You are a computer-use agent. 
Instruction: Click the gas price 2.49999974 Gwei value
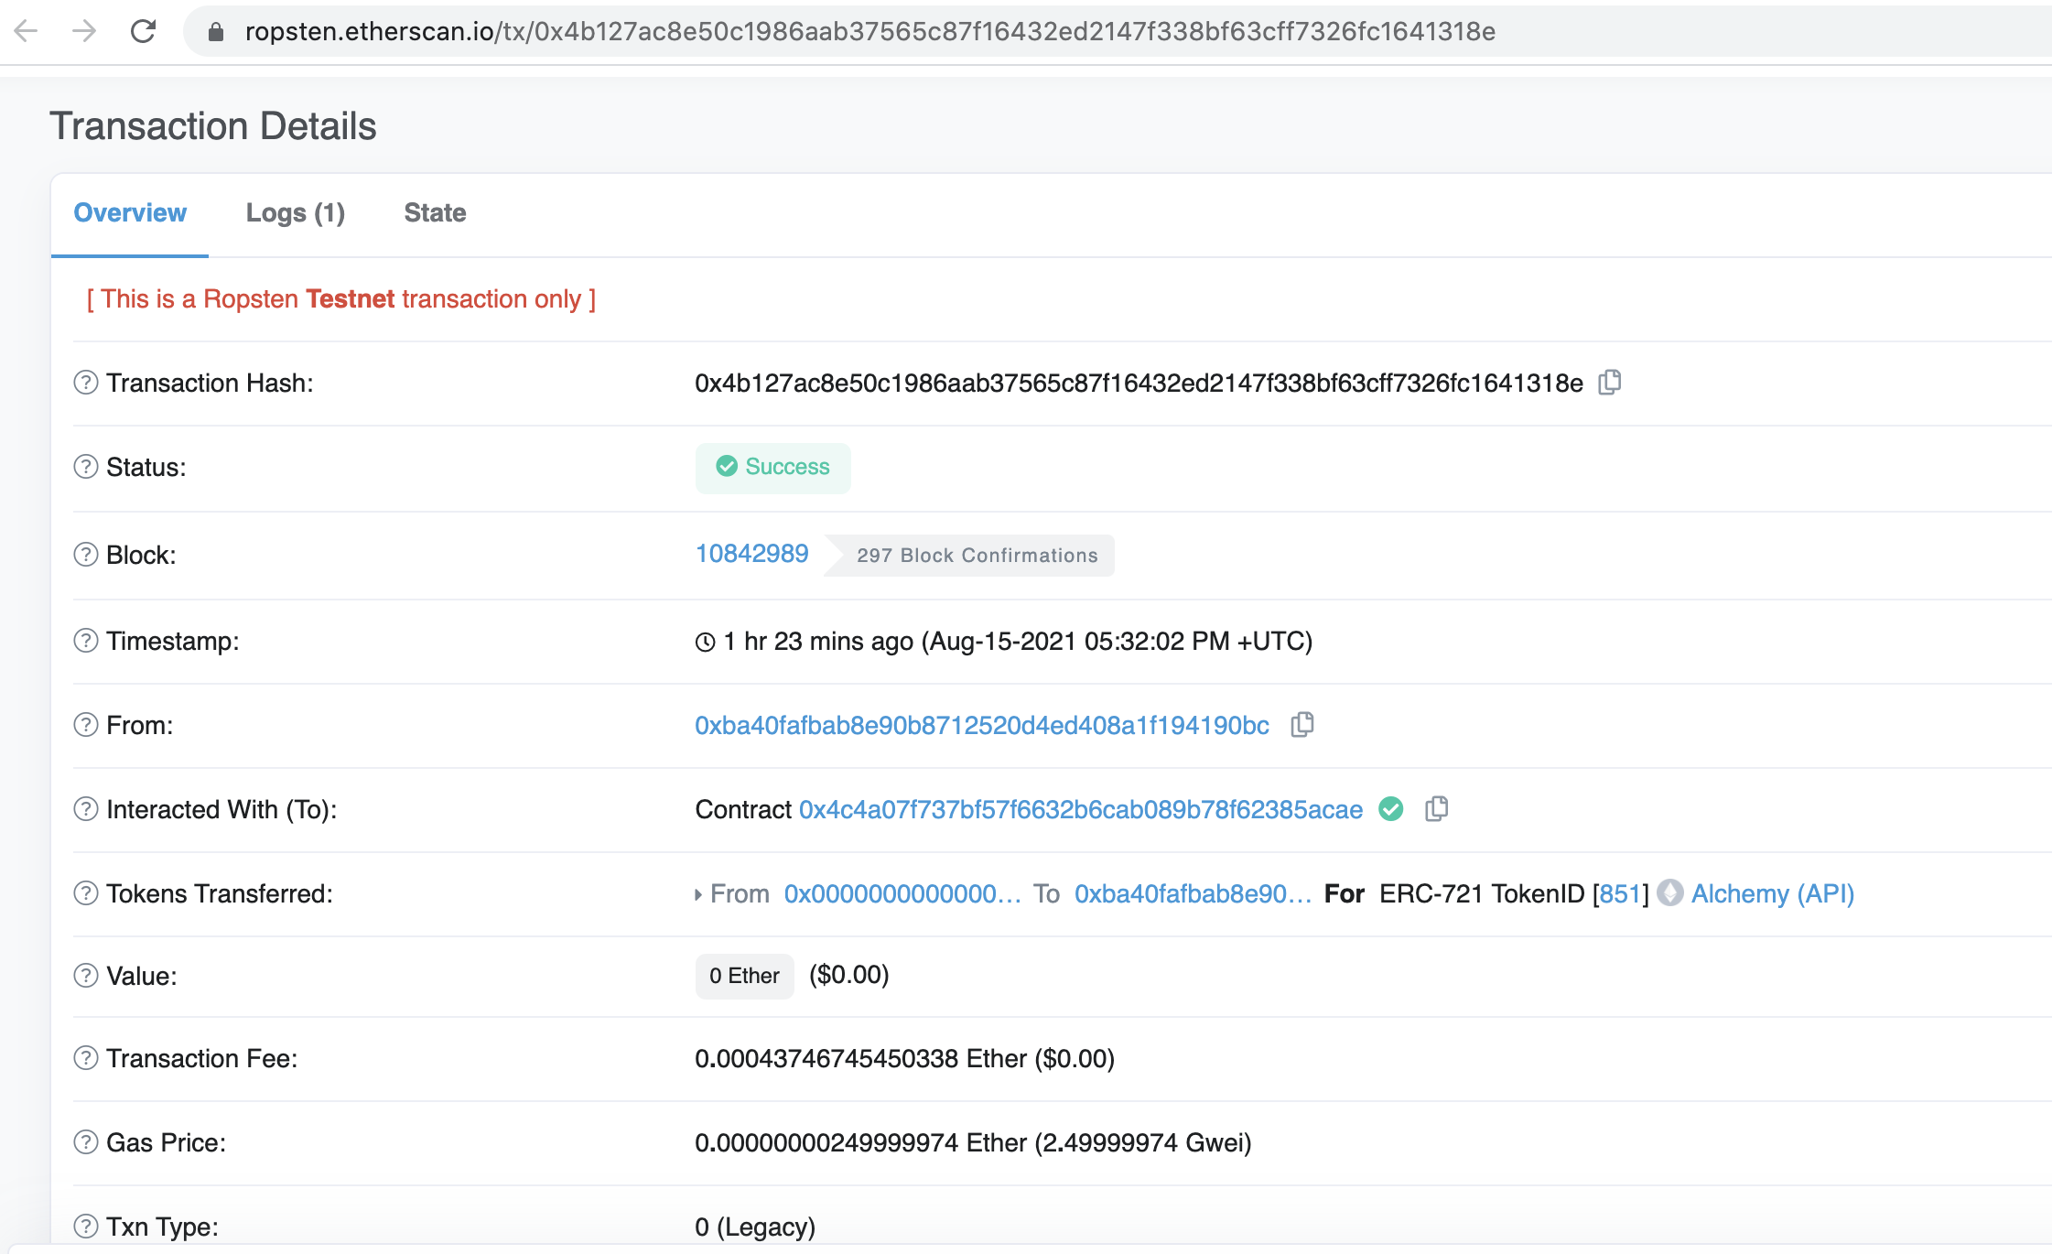tap(1144, 1142)
